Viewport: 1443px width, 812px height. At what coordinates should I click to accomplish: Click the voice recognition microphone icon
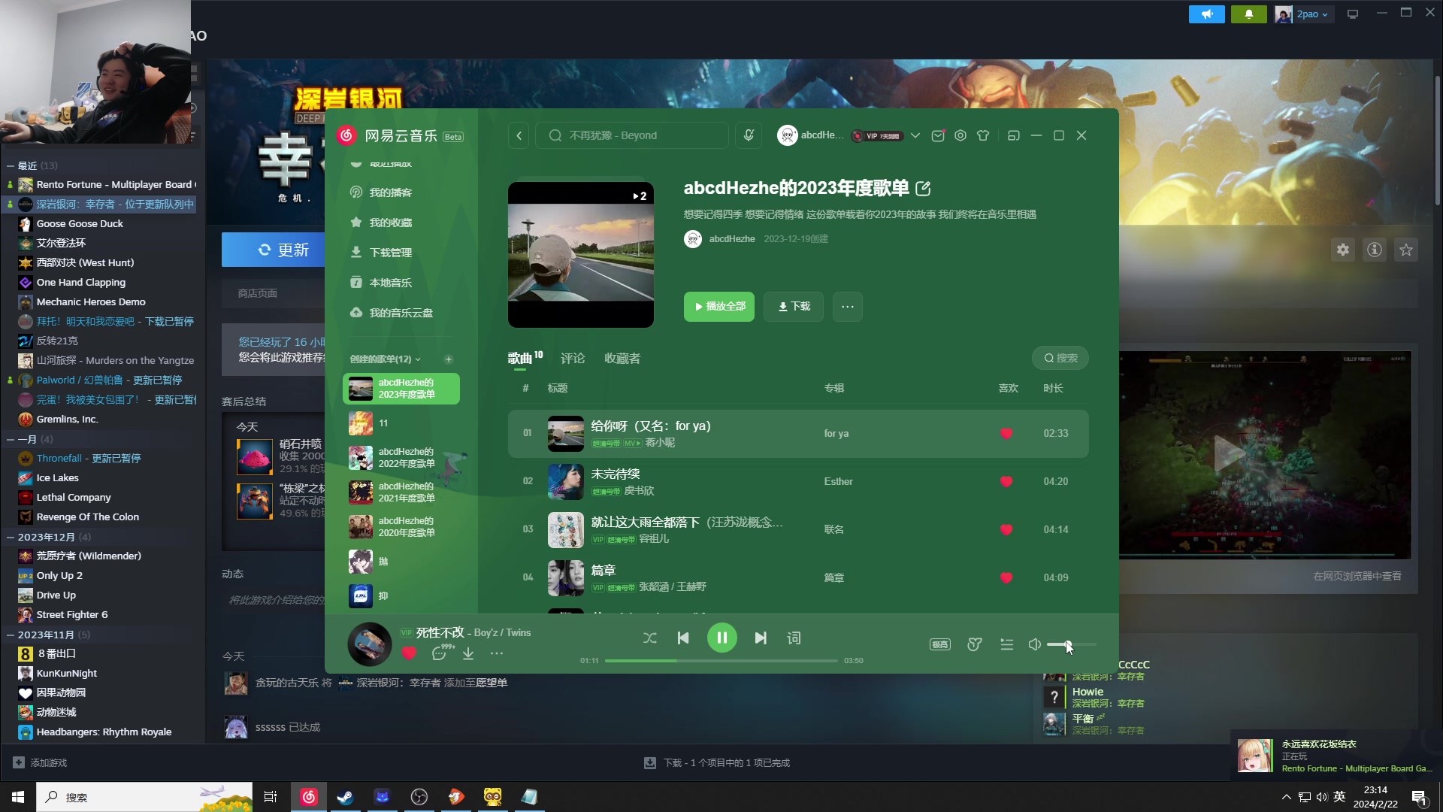(749, 135)
